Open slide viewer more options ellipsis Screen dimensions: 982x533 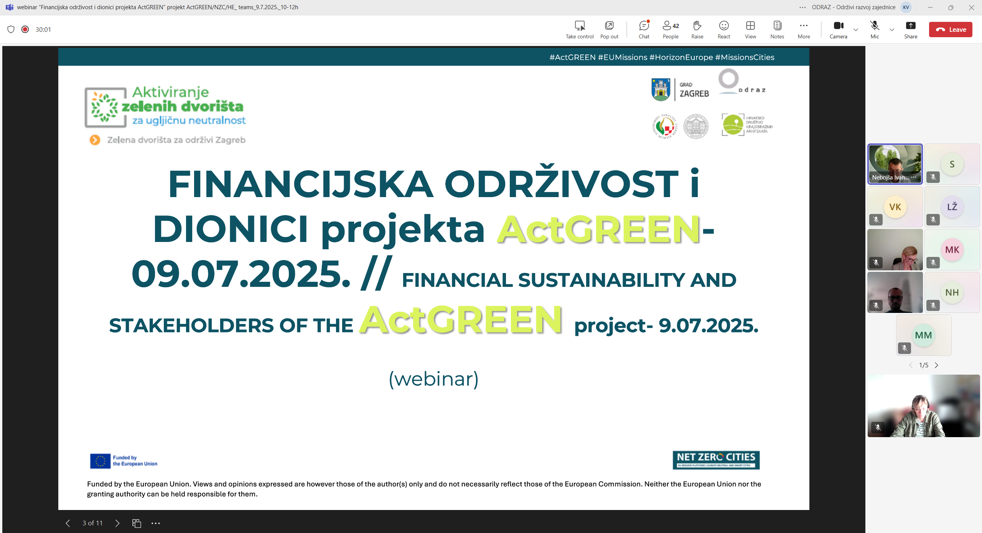point(155,523)
